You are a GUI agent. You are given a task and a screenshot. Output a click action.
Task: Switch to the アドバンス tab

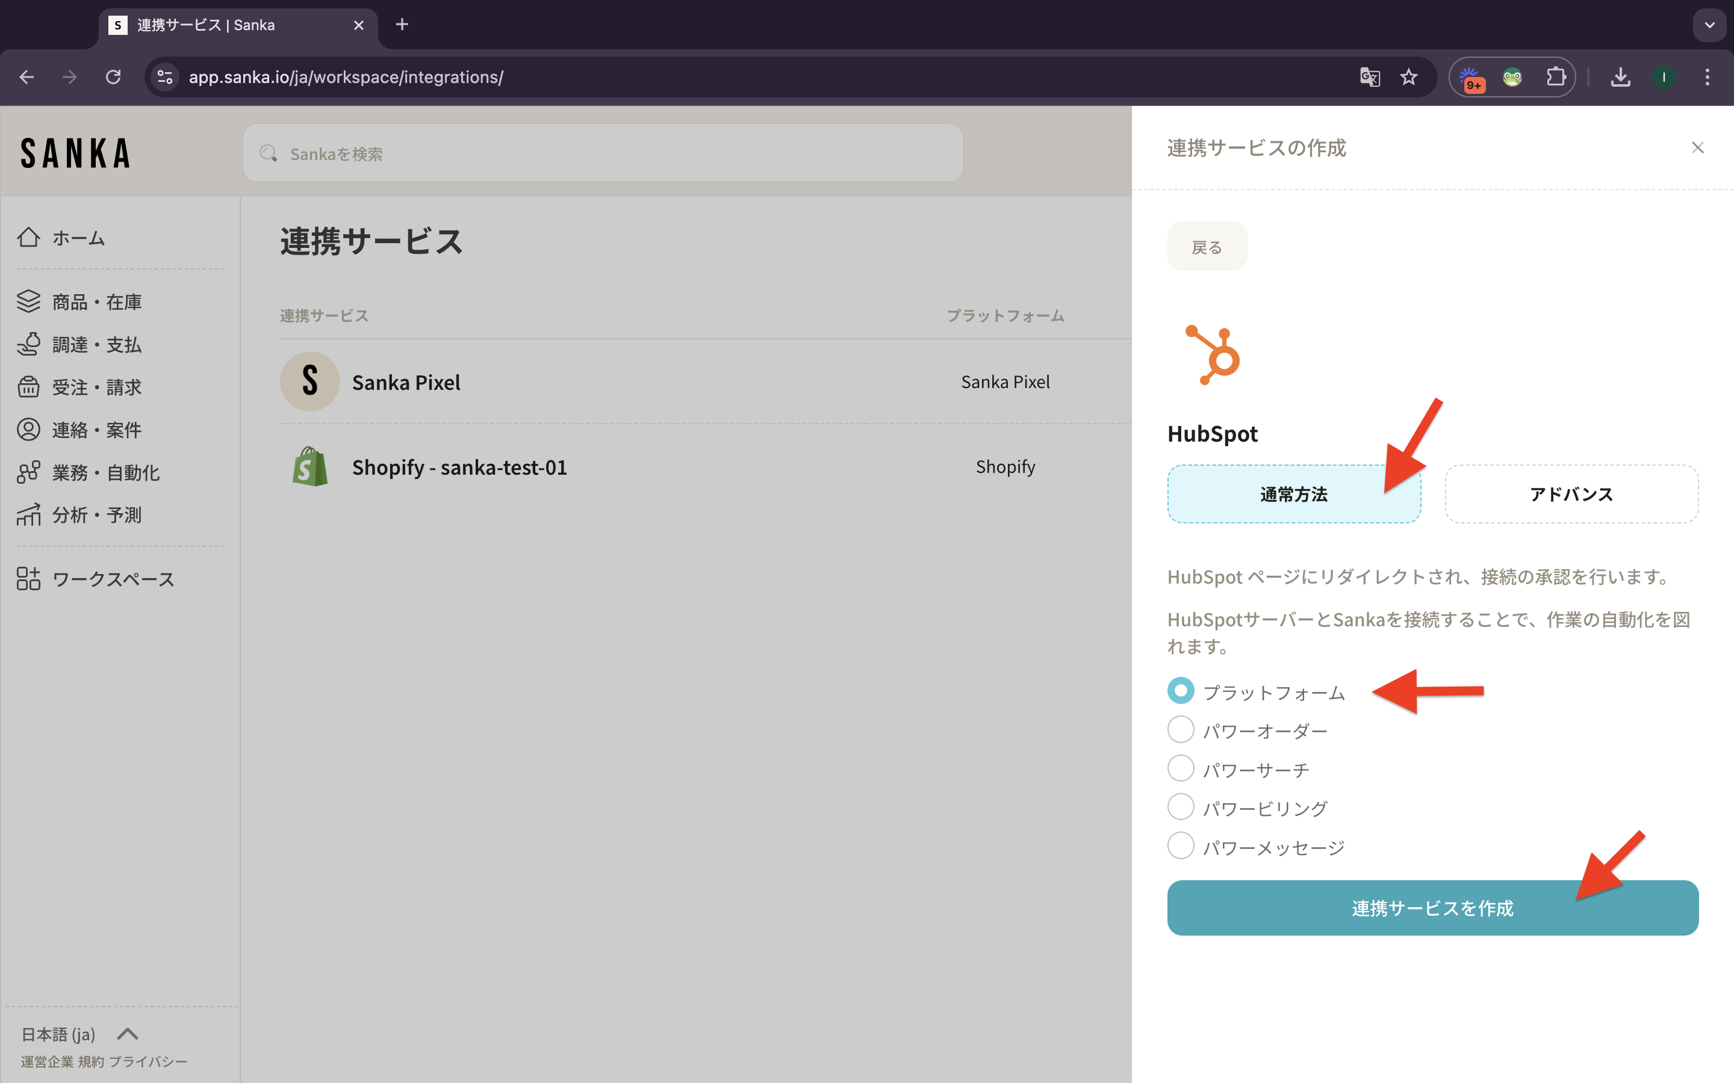[x=1571, y=494]
